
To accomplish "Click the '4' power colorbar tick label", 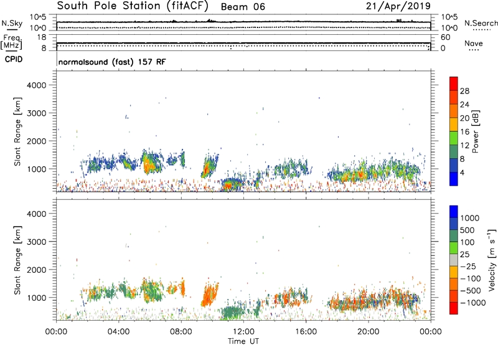I will (x=463, y=172).
